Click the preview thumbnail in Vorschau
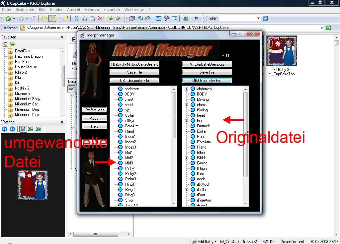340x244 pixels. (x=33, y=185)
